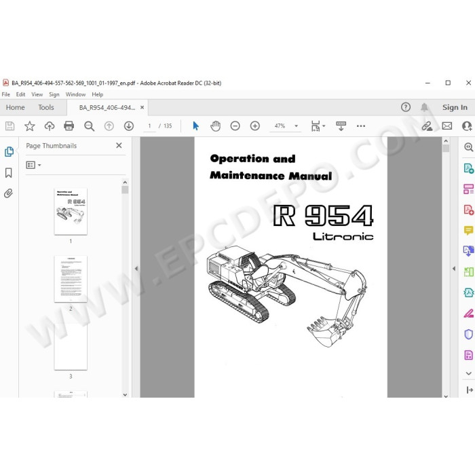This screenshot has width=475, height=475.
Task: Select page 2 thumbnail
Action: pos(71,279)
